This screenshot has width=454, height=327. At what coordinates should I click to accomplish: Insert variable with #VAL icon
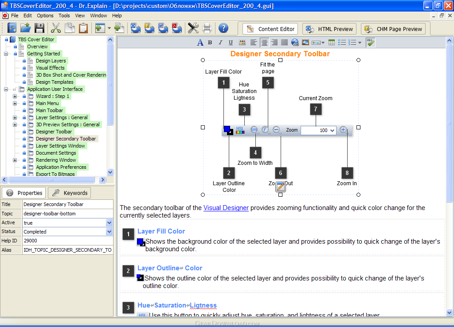click(316, 43)
